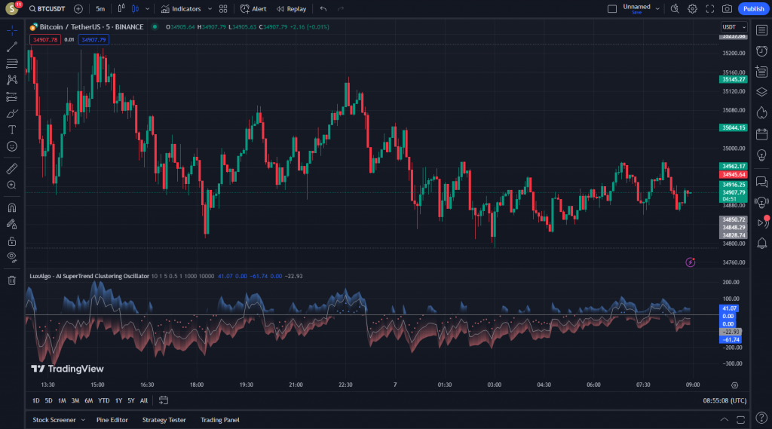Toggle stay in drawing mode

point(12,224)
